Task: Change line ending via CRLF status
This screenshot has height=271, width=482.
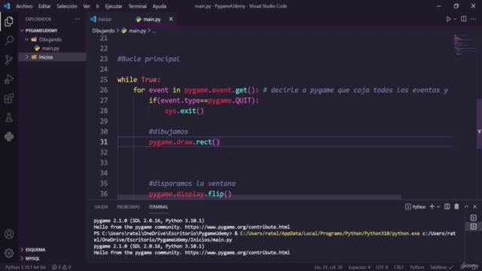Action: tap(398, 267)
